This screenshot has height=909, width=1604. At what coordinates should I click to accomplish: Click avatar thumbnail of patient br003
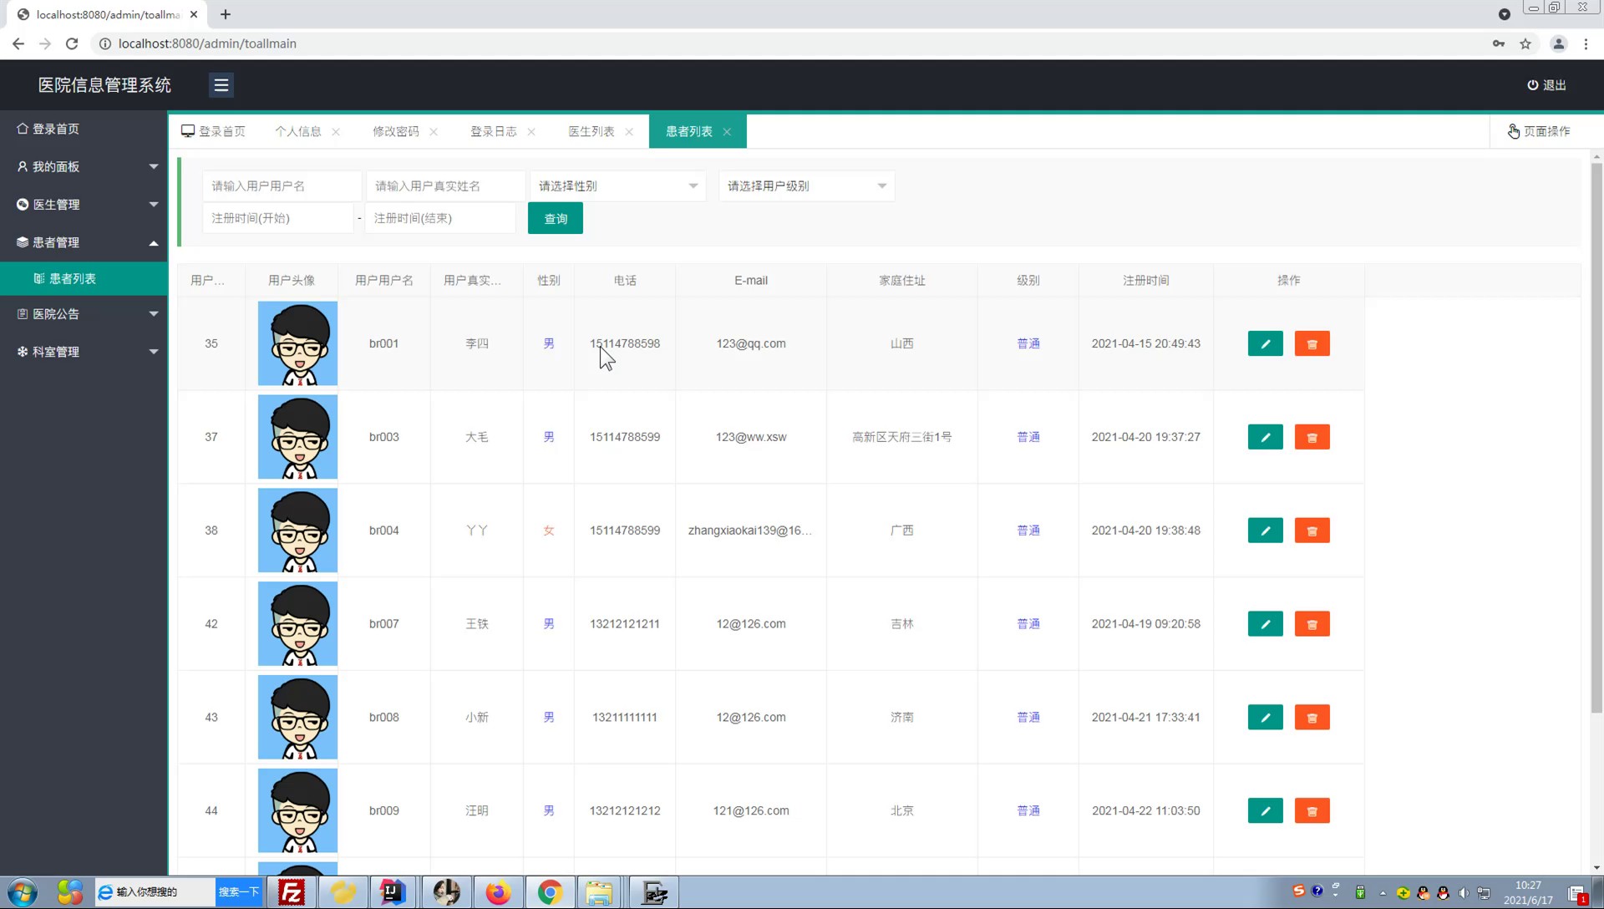(297, 437)
